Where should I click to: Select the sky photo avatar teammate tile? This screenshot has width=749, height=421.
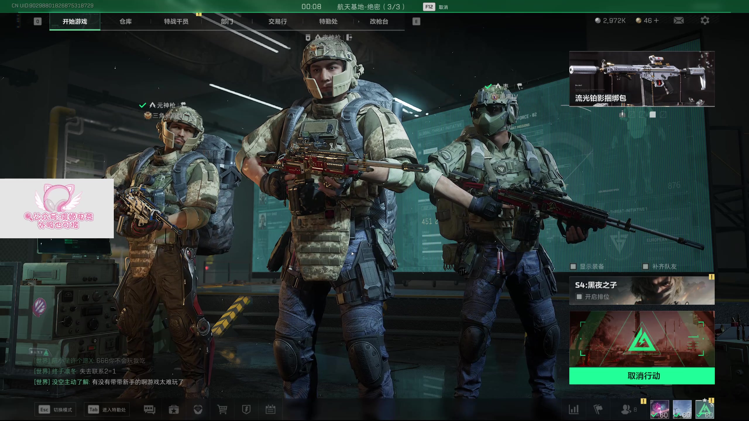(x=682, y=409)
